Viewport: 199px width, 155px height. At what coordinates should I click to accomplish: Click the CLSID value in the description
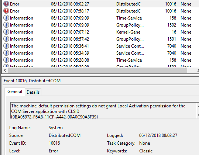(54, 117)
